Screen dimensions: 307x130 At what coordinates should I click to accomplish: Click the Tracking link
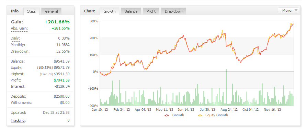18,120
